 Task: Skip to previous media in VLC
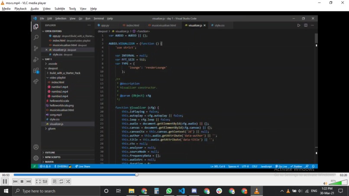(x=15, y=182)
